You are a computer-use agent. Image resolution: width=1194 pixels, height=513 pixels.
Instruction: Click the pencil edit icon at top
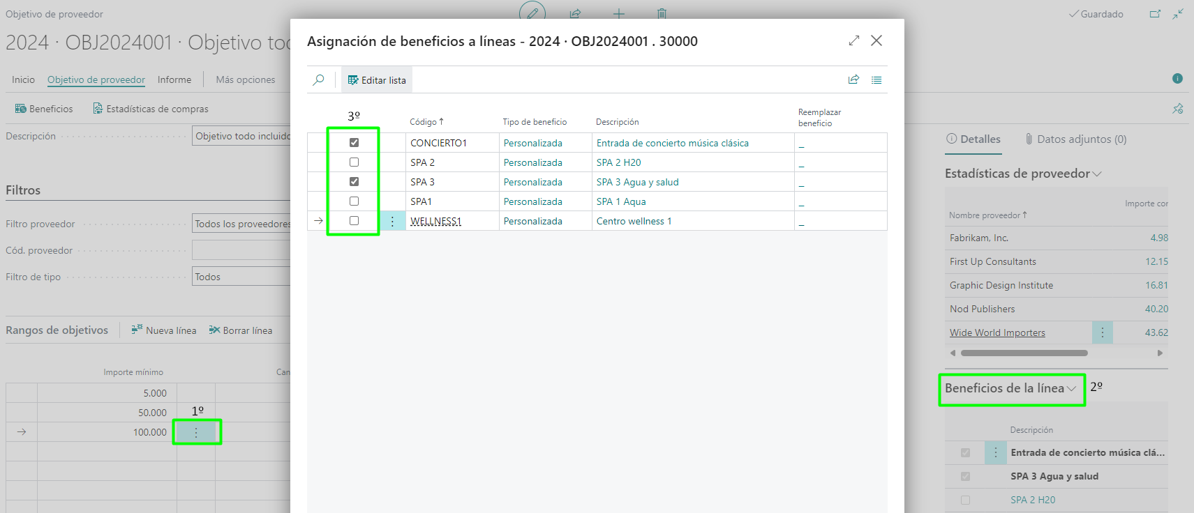point(532,13)
